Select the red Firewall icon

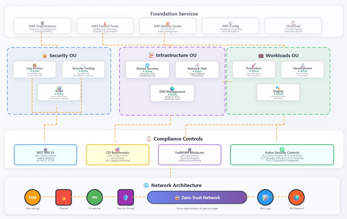(x=63, y=197)
